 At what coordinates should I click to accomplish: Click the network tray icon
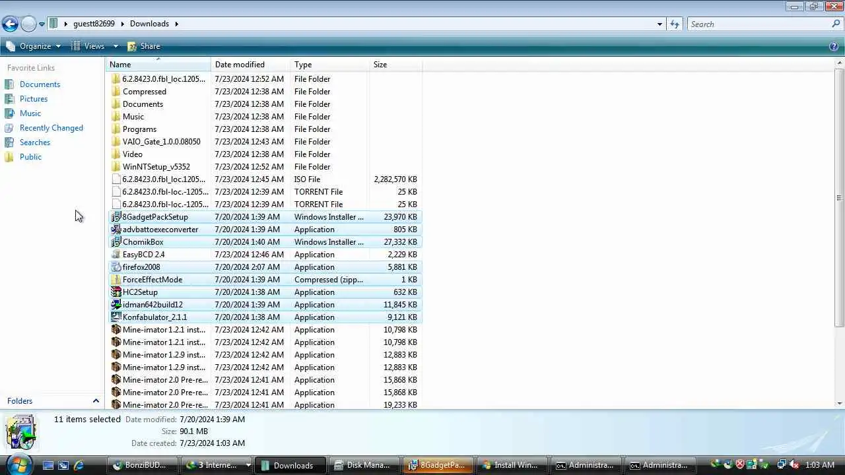pos(782,465)
